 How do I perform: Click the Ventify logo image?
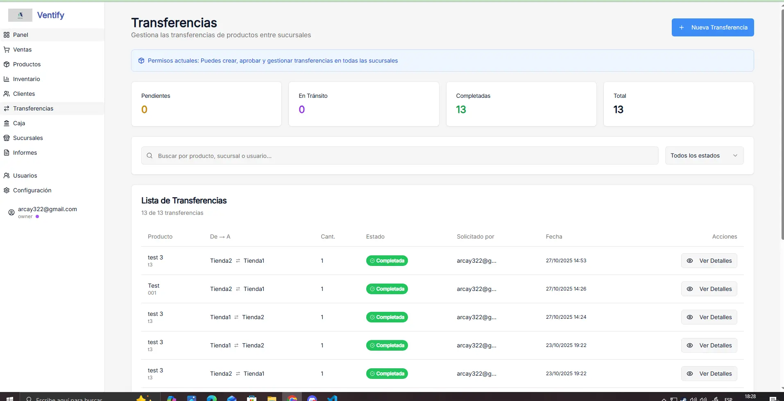coord(20,15)
